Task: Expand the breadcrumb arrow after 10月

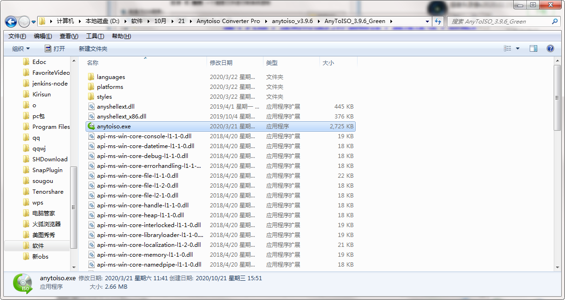Action: [172, 21]
